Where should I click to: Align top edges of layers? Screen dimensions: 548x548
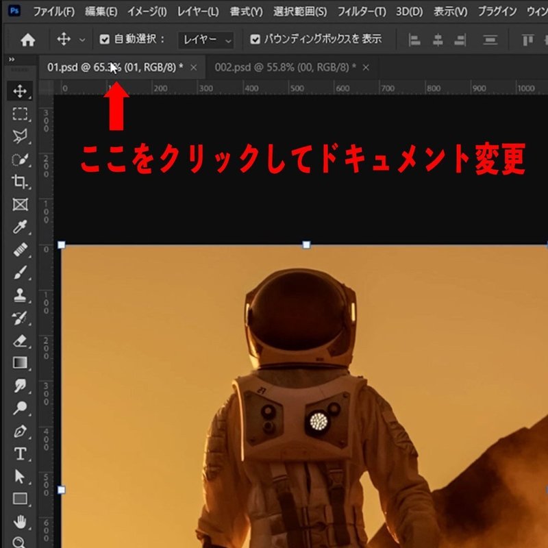(x=527, y=40)
